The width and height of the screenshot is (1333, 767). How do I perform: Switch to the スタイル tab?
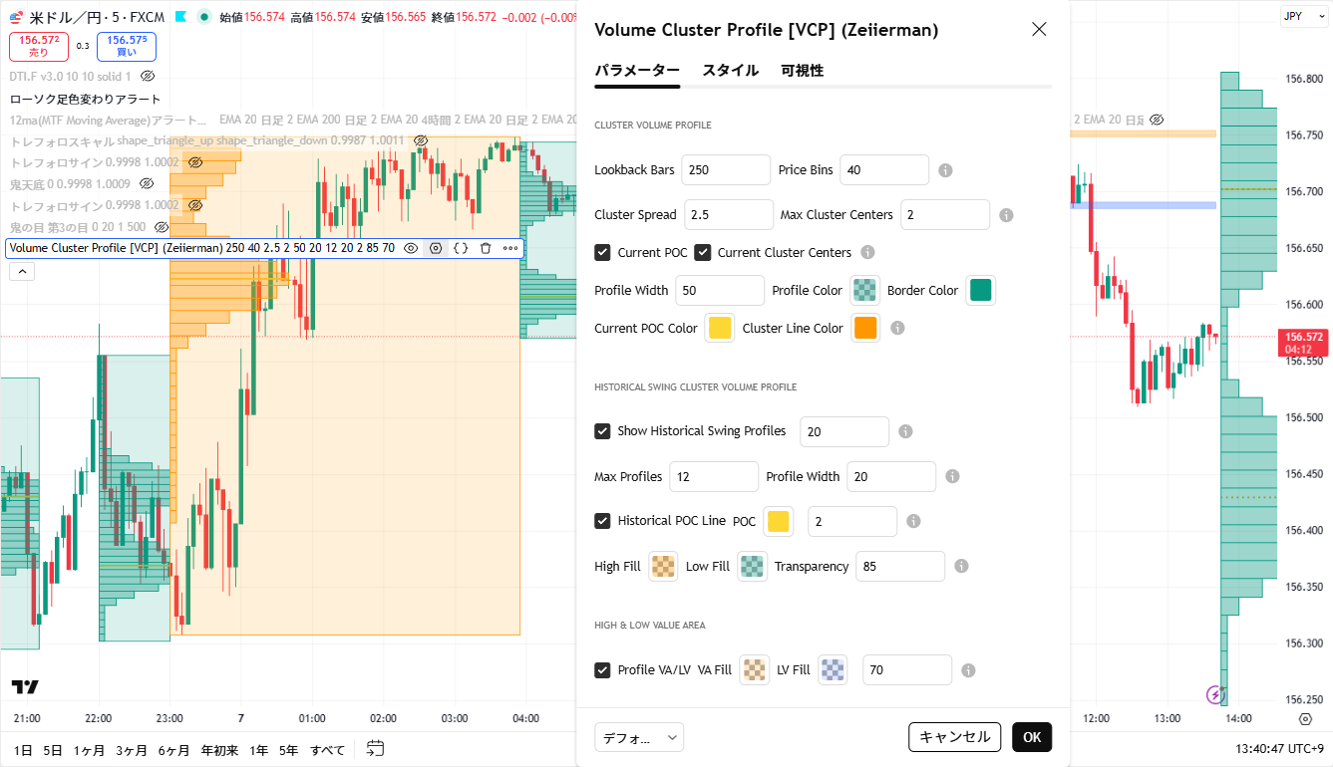(x=730, y=71)
